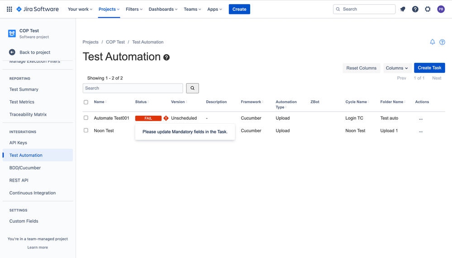This screenshot has height=258, width=452.
Task: Click the Reset Columns button
Action: click(x=361, y=68)
